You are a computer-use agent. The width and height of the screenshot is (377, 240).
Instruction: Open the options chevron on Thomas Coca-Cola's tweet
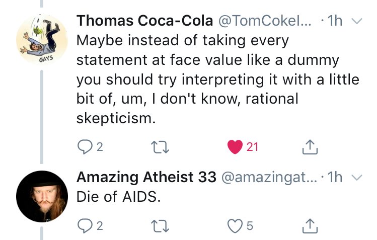point(357,22)
